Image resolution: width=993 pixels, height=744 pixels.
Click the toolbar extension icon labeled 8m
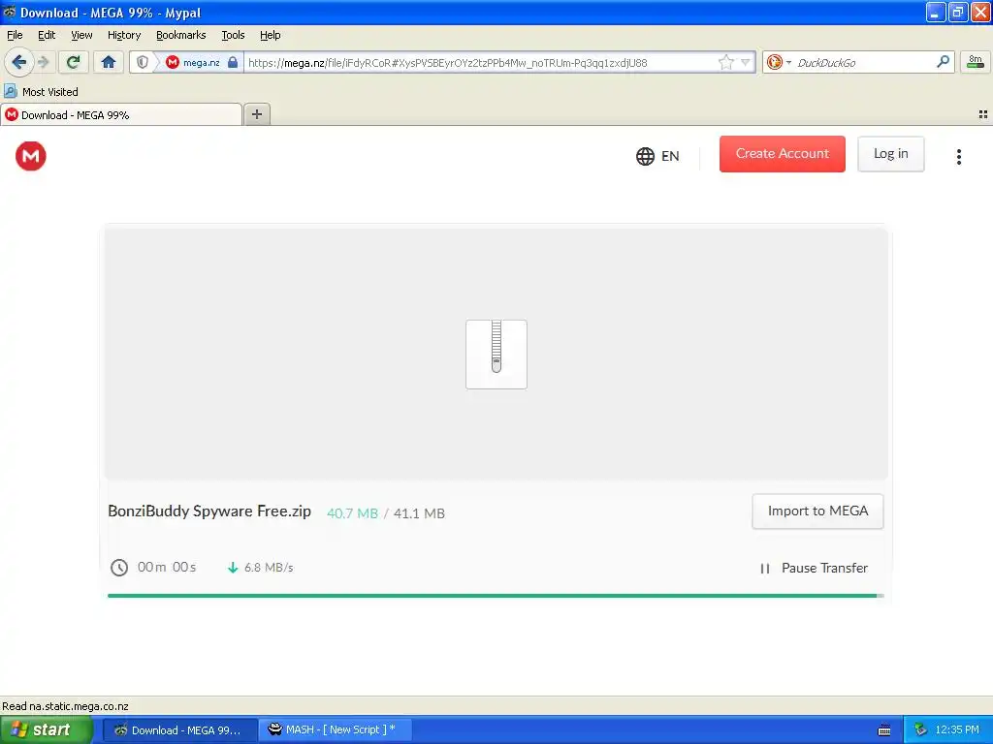(x=976, y=62)
